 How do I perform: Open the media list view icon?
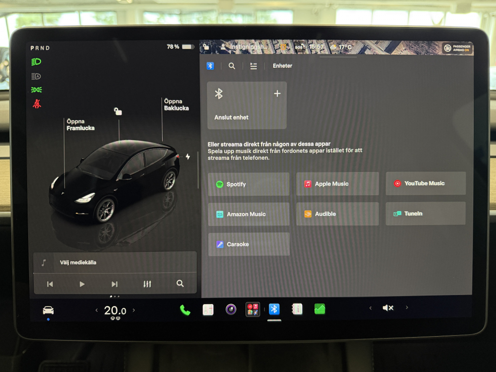[253, 66]
